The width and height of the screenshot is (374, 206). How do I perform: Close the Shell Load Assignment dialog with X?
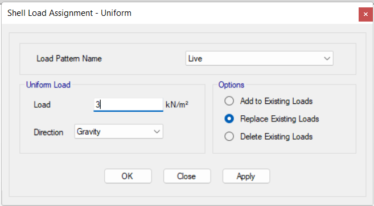coord(365,14)
